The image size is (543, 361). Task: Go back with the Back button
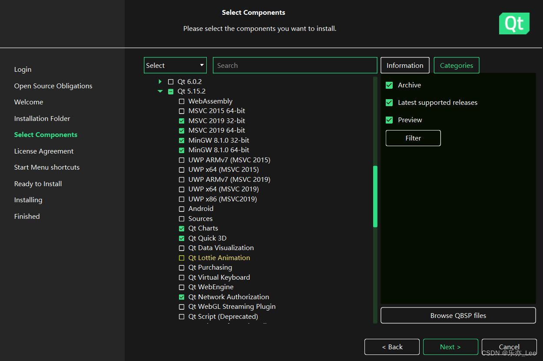(392, 347)
